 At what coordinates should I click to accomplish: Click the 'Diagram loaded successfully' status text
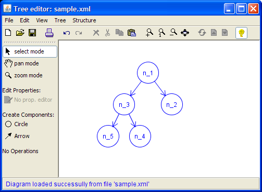[x=78, y=184]
